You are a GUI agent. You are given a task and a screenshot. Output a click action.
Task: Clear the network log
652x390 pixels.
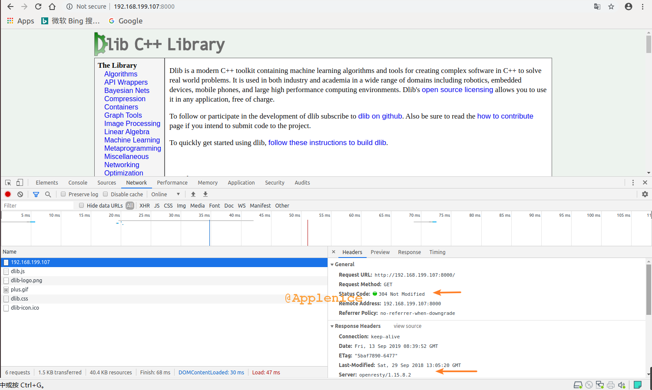click(x=20, y=194)
